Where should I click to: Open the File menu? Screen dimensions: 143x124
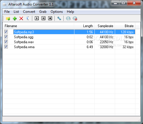pos(7,12)
